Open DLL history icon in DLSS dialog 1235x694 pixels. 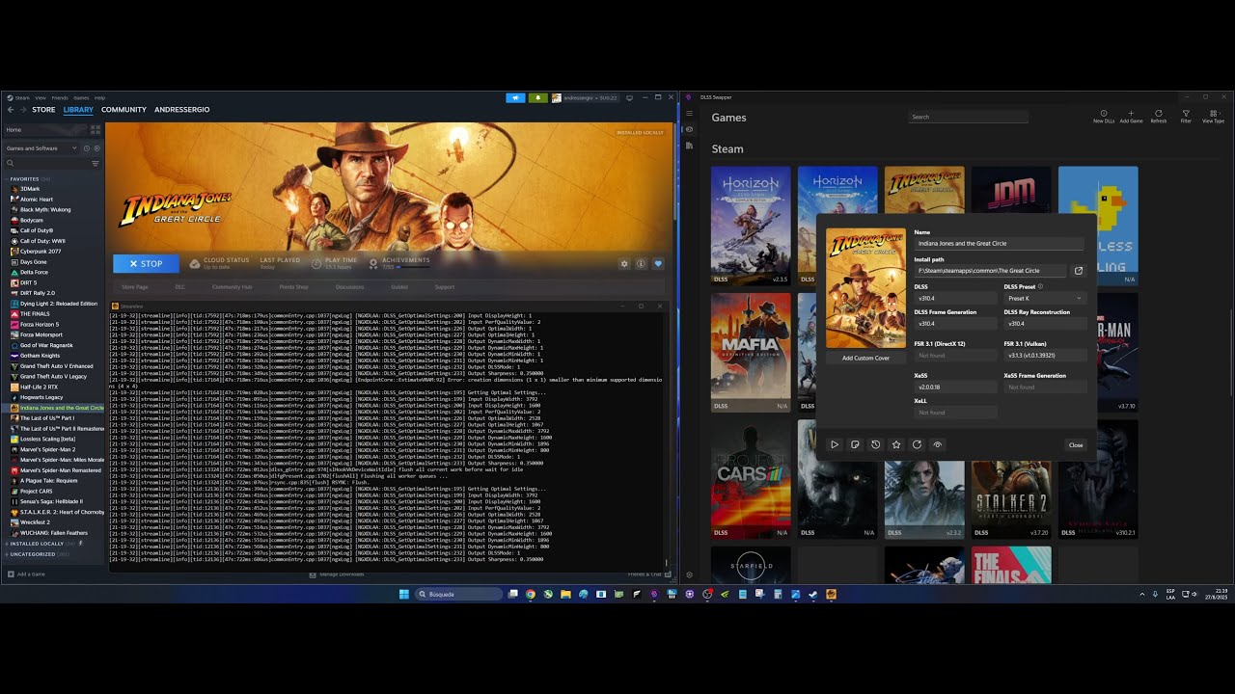(875, 444)
